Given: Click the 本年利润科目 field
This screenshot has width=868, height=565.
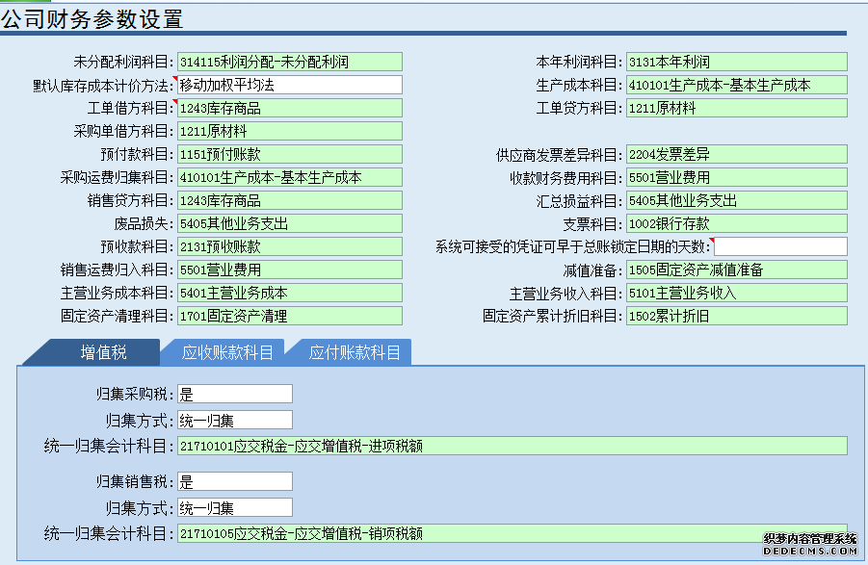Looking at the screenshot, I should point(736,62).
